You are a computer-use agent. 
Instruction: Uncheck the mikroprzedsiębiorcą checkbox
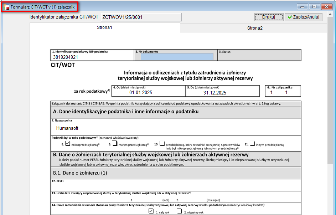pos(68,144)
